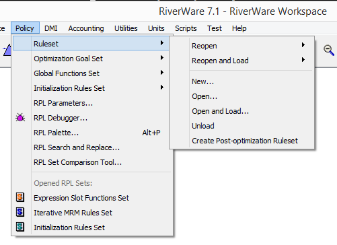Click the RPL Debugger bug icon
The image size is (337, 245).
20,118
